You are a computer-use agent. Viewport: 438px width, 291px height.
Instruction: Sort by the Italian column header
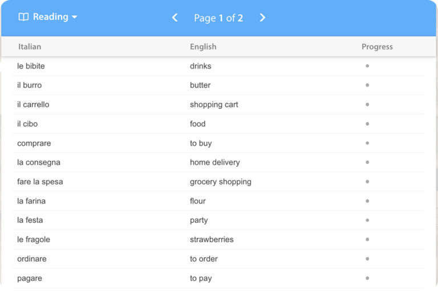click(30, 47)
